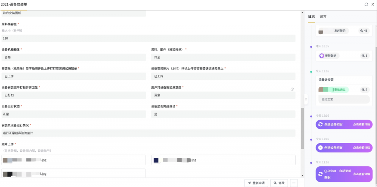View details of Q-Robot 自动更新数据 entry

[x=361, y=174]
